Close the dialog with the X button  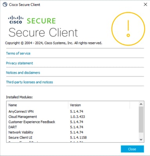click(145, 5)
